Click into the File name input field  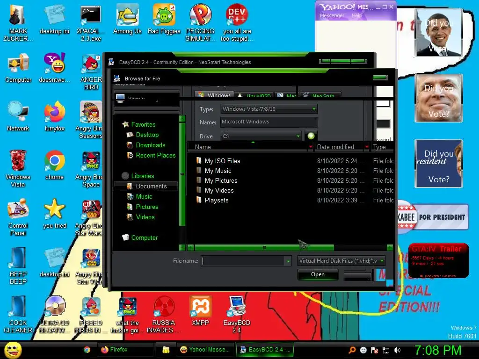click(x=243, y=261)
